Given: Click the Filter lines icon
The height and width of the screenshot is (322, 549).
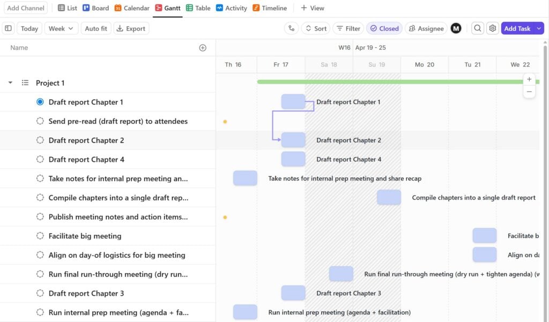Looking at the screenshot, I should click(x=339, y=28).
